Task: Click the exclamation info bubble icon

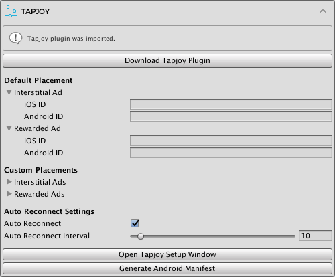Action: [x=15, y=38]
